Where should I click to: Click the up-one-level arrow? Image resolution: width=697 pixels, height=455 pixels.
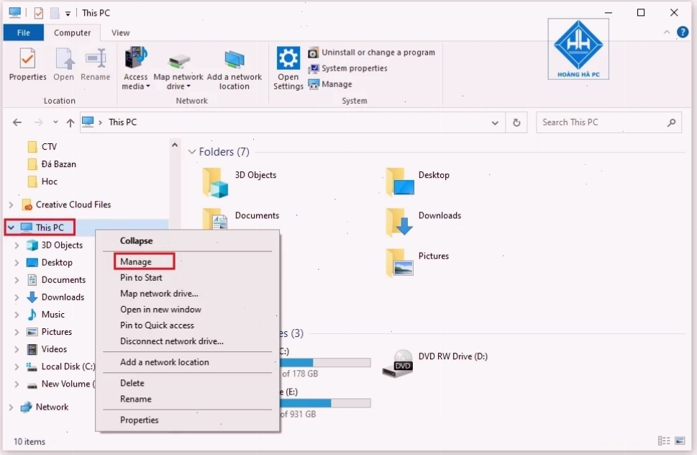coord(70,123)
